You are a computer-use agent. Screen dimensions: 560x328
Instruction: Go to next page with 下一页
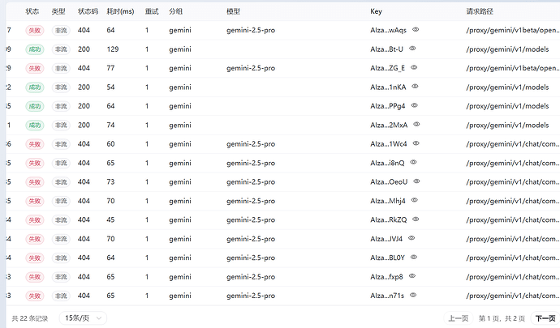pos(545,318)
